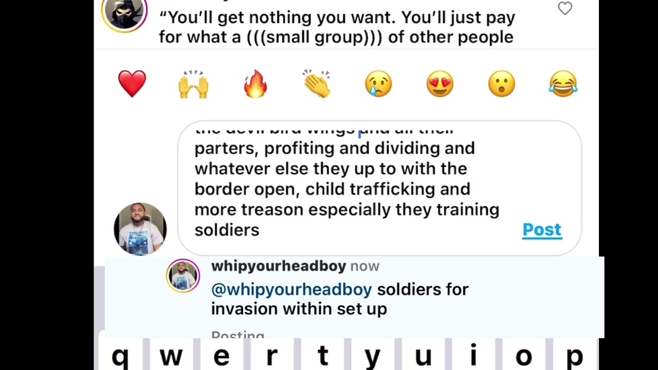Insert the crying face emoji
Viewport: 658px width, 370px height.
click(x=378, y=84)
